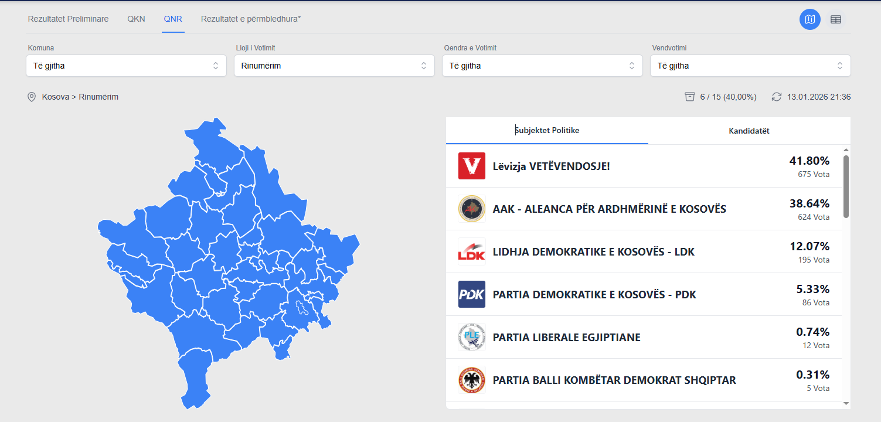Viewport: 881px width, 422px height.
Task: Switch to the Kandidatët tab
Action: [x=749, y=131]
